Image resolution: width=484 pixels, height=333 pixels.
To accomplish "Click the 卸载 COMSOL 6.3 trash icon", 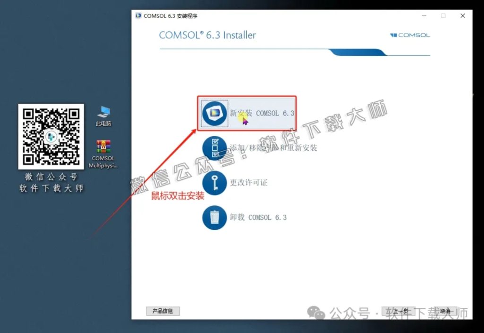I will pos(214,217).
